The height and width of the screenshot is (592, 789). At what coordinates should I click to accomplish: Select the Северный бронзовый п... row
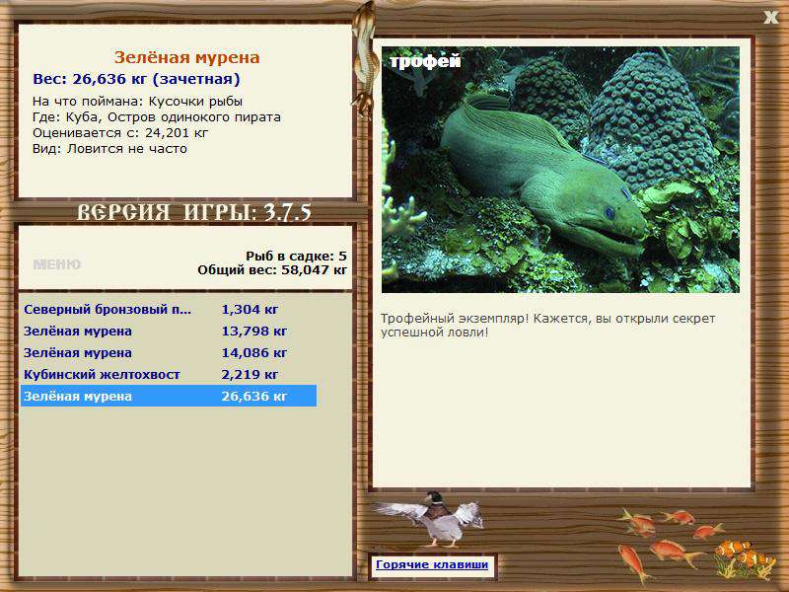click(x=169, y=310)
